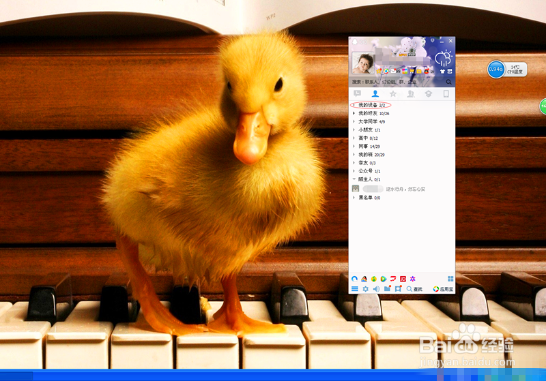Open QQ Mail envelope icon showing 99
Viewport: 546px width, 381px height.
[396, 71]
